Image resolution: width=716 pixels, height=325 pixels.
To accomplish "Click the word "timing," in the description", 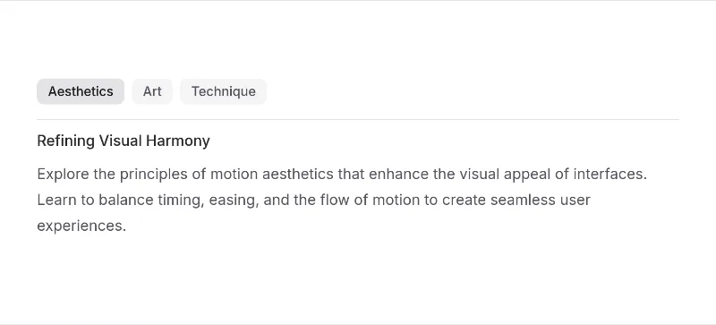I will pyautogui.click(x=181, y=201).
